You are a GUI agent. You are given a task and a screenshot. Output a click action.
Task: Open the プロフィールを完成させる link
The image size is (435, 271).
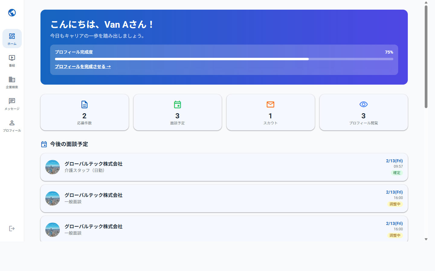pyautogui.click(x=83, y=67)
